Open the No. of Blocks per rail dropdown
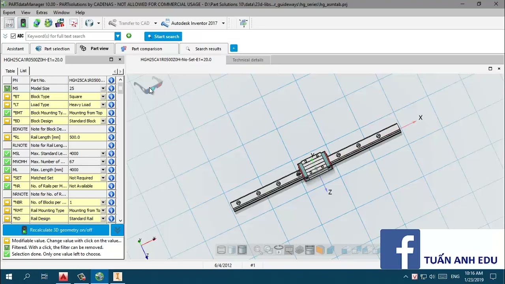 click(x=103, y=202)
